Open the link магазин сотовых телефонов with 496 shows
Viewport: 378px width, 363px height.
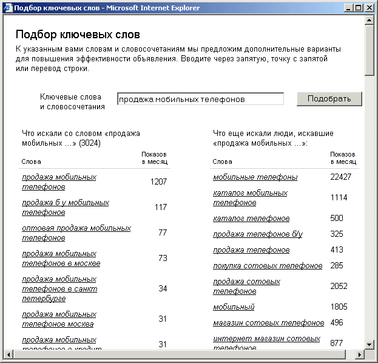[x=269, y=323]
